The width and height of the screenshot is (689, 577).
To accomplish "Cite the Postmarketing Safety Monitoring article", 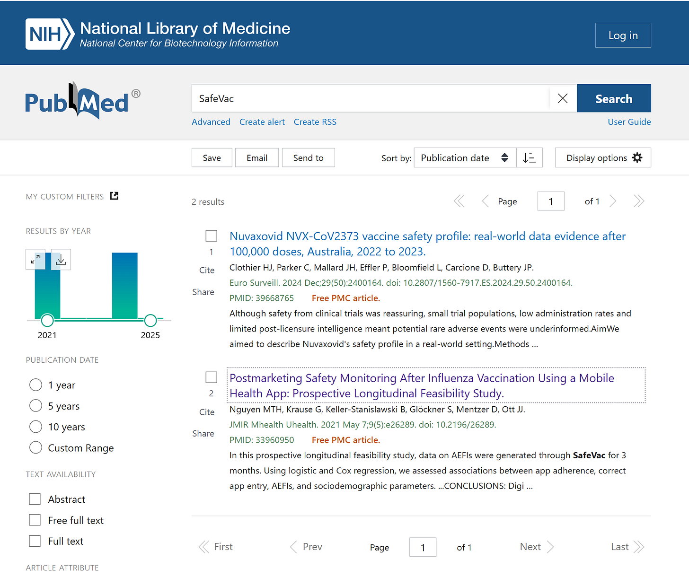I will (207, 412).
